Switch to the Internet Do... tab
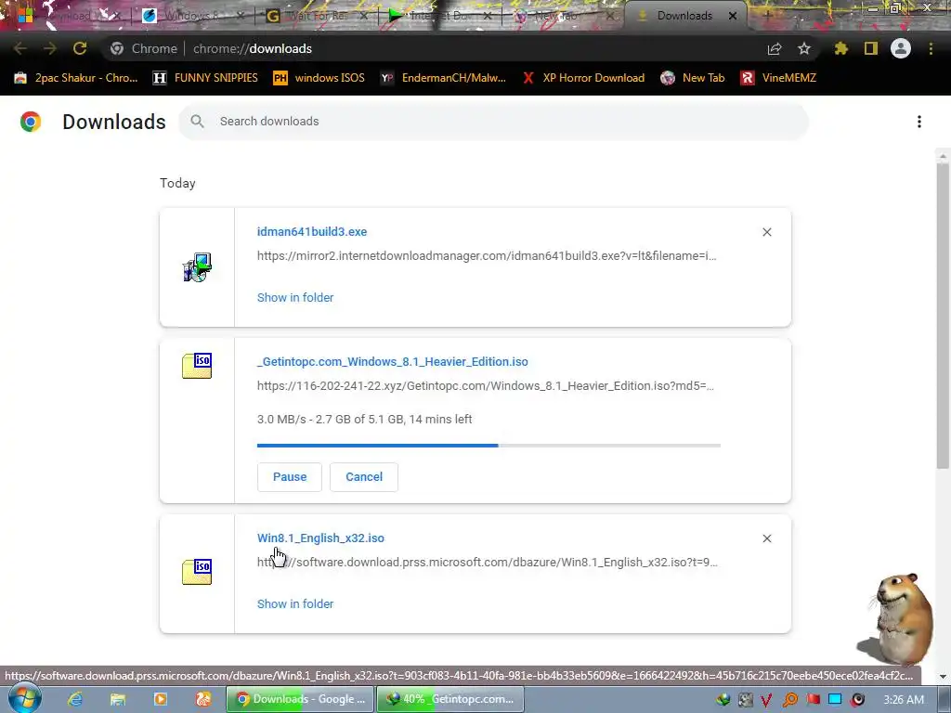The height and width of the screenshot is (713, 951). [x=440, y=16]
